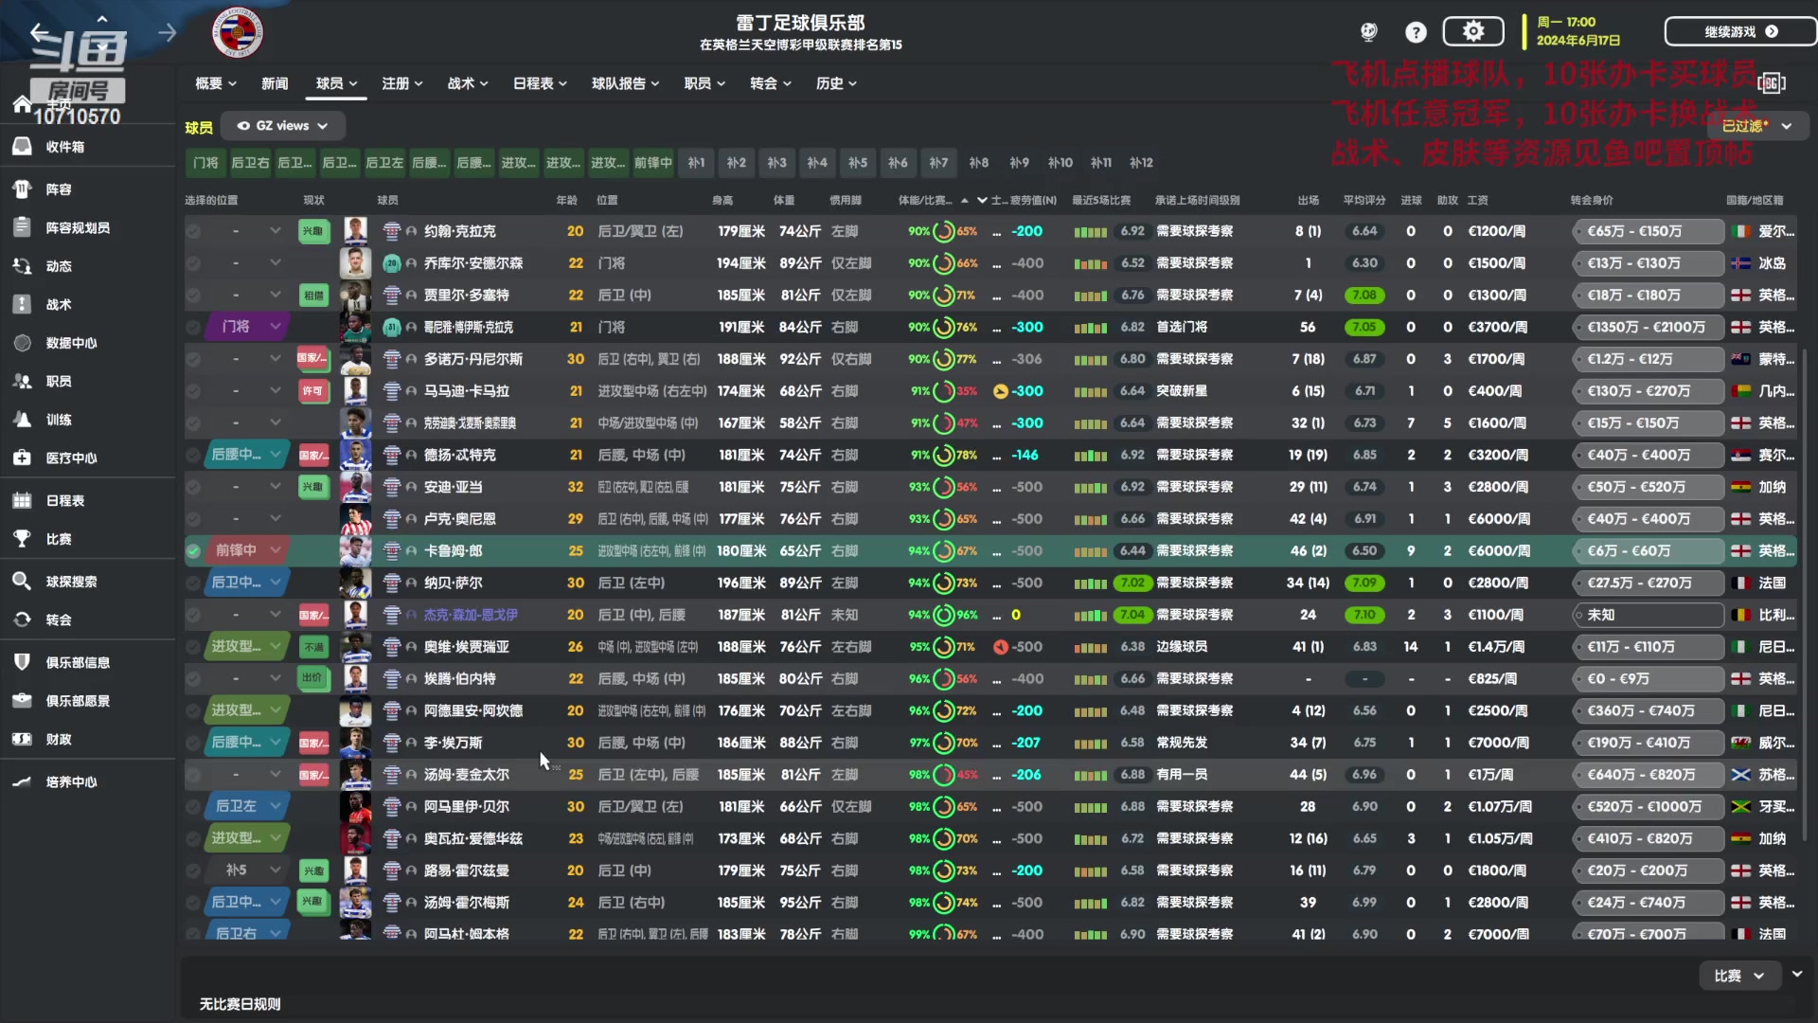Image resolution: width=1818 pixels, height=1023 pixels.
Task: Open the 培养中心 development centre icon
Action: click(x=22, y=781)
